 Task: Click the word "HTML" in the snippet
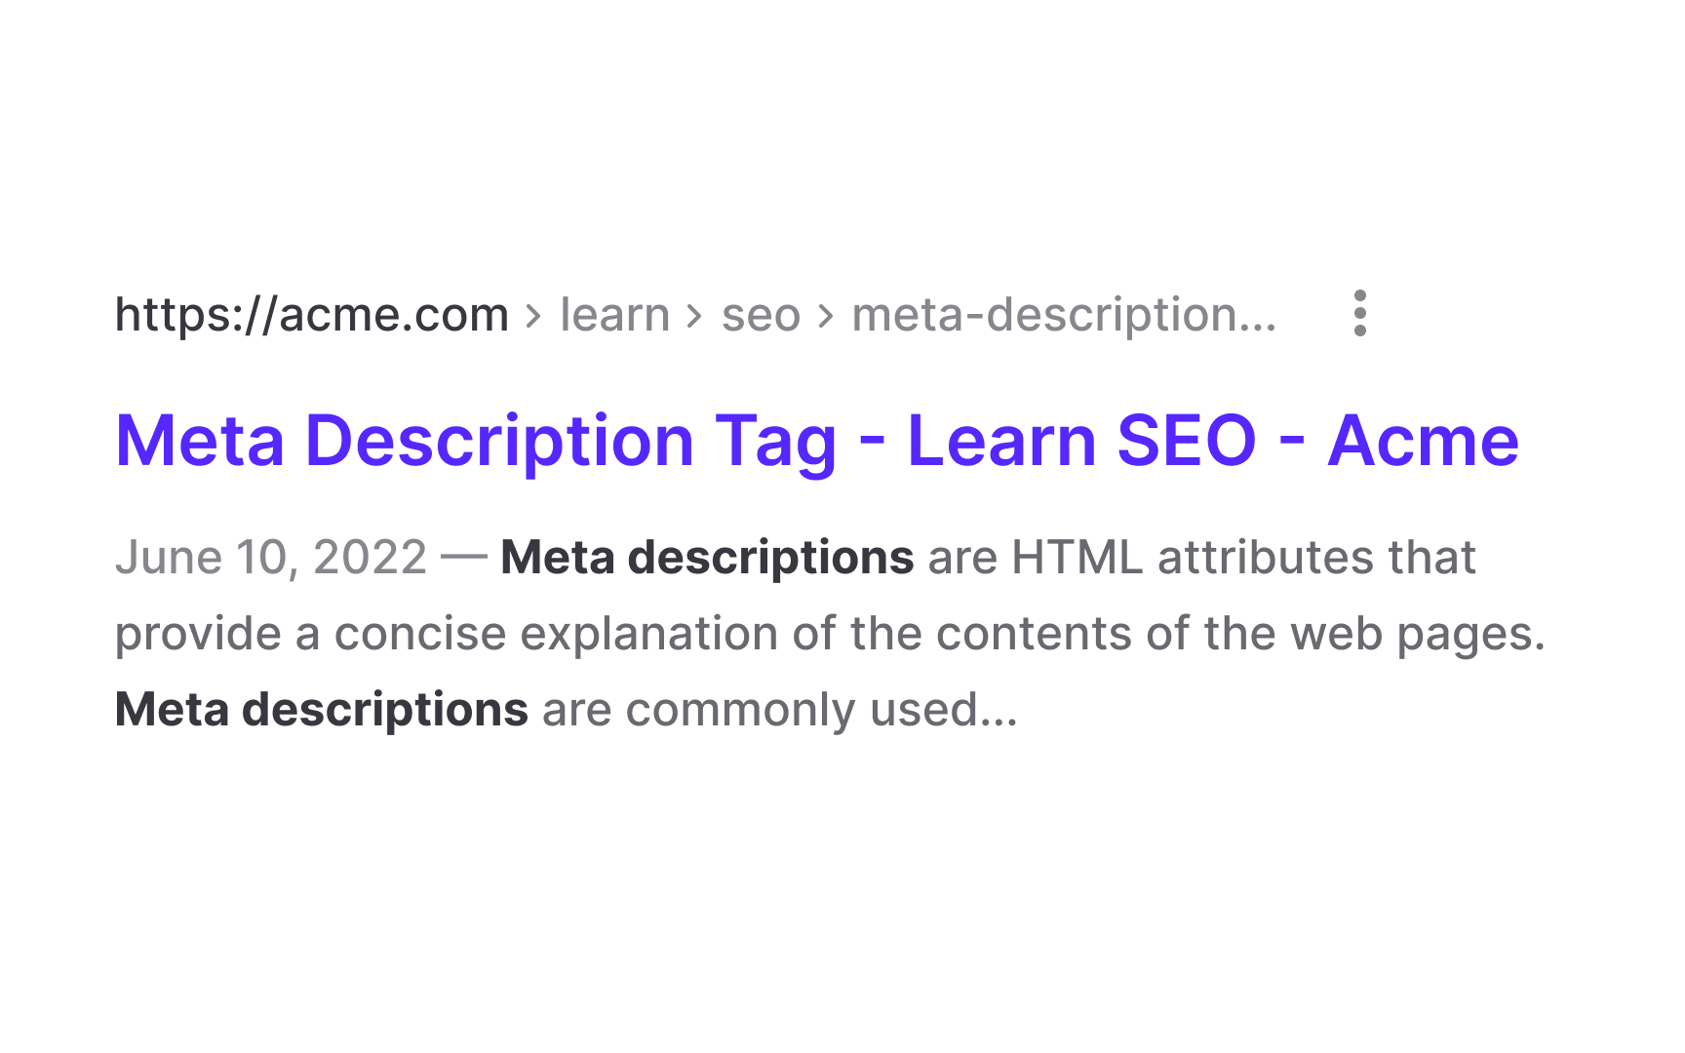(1077, 558)
